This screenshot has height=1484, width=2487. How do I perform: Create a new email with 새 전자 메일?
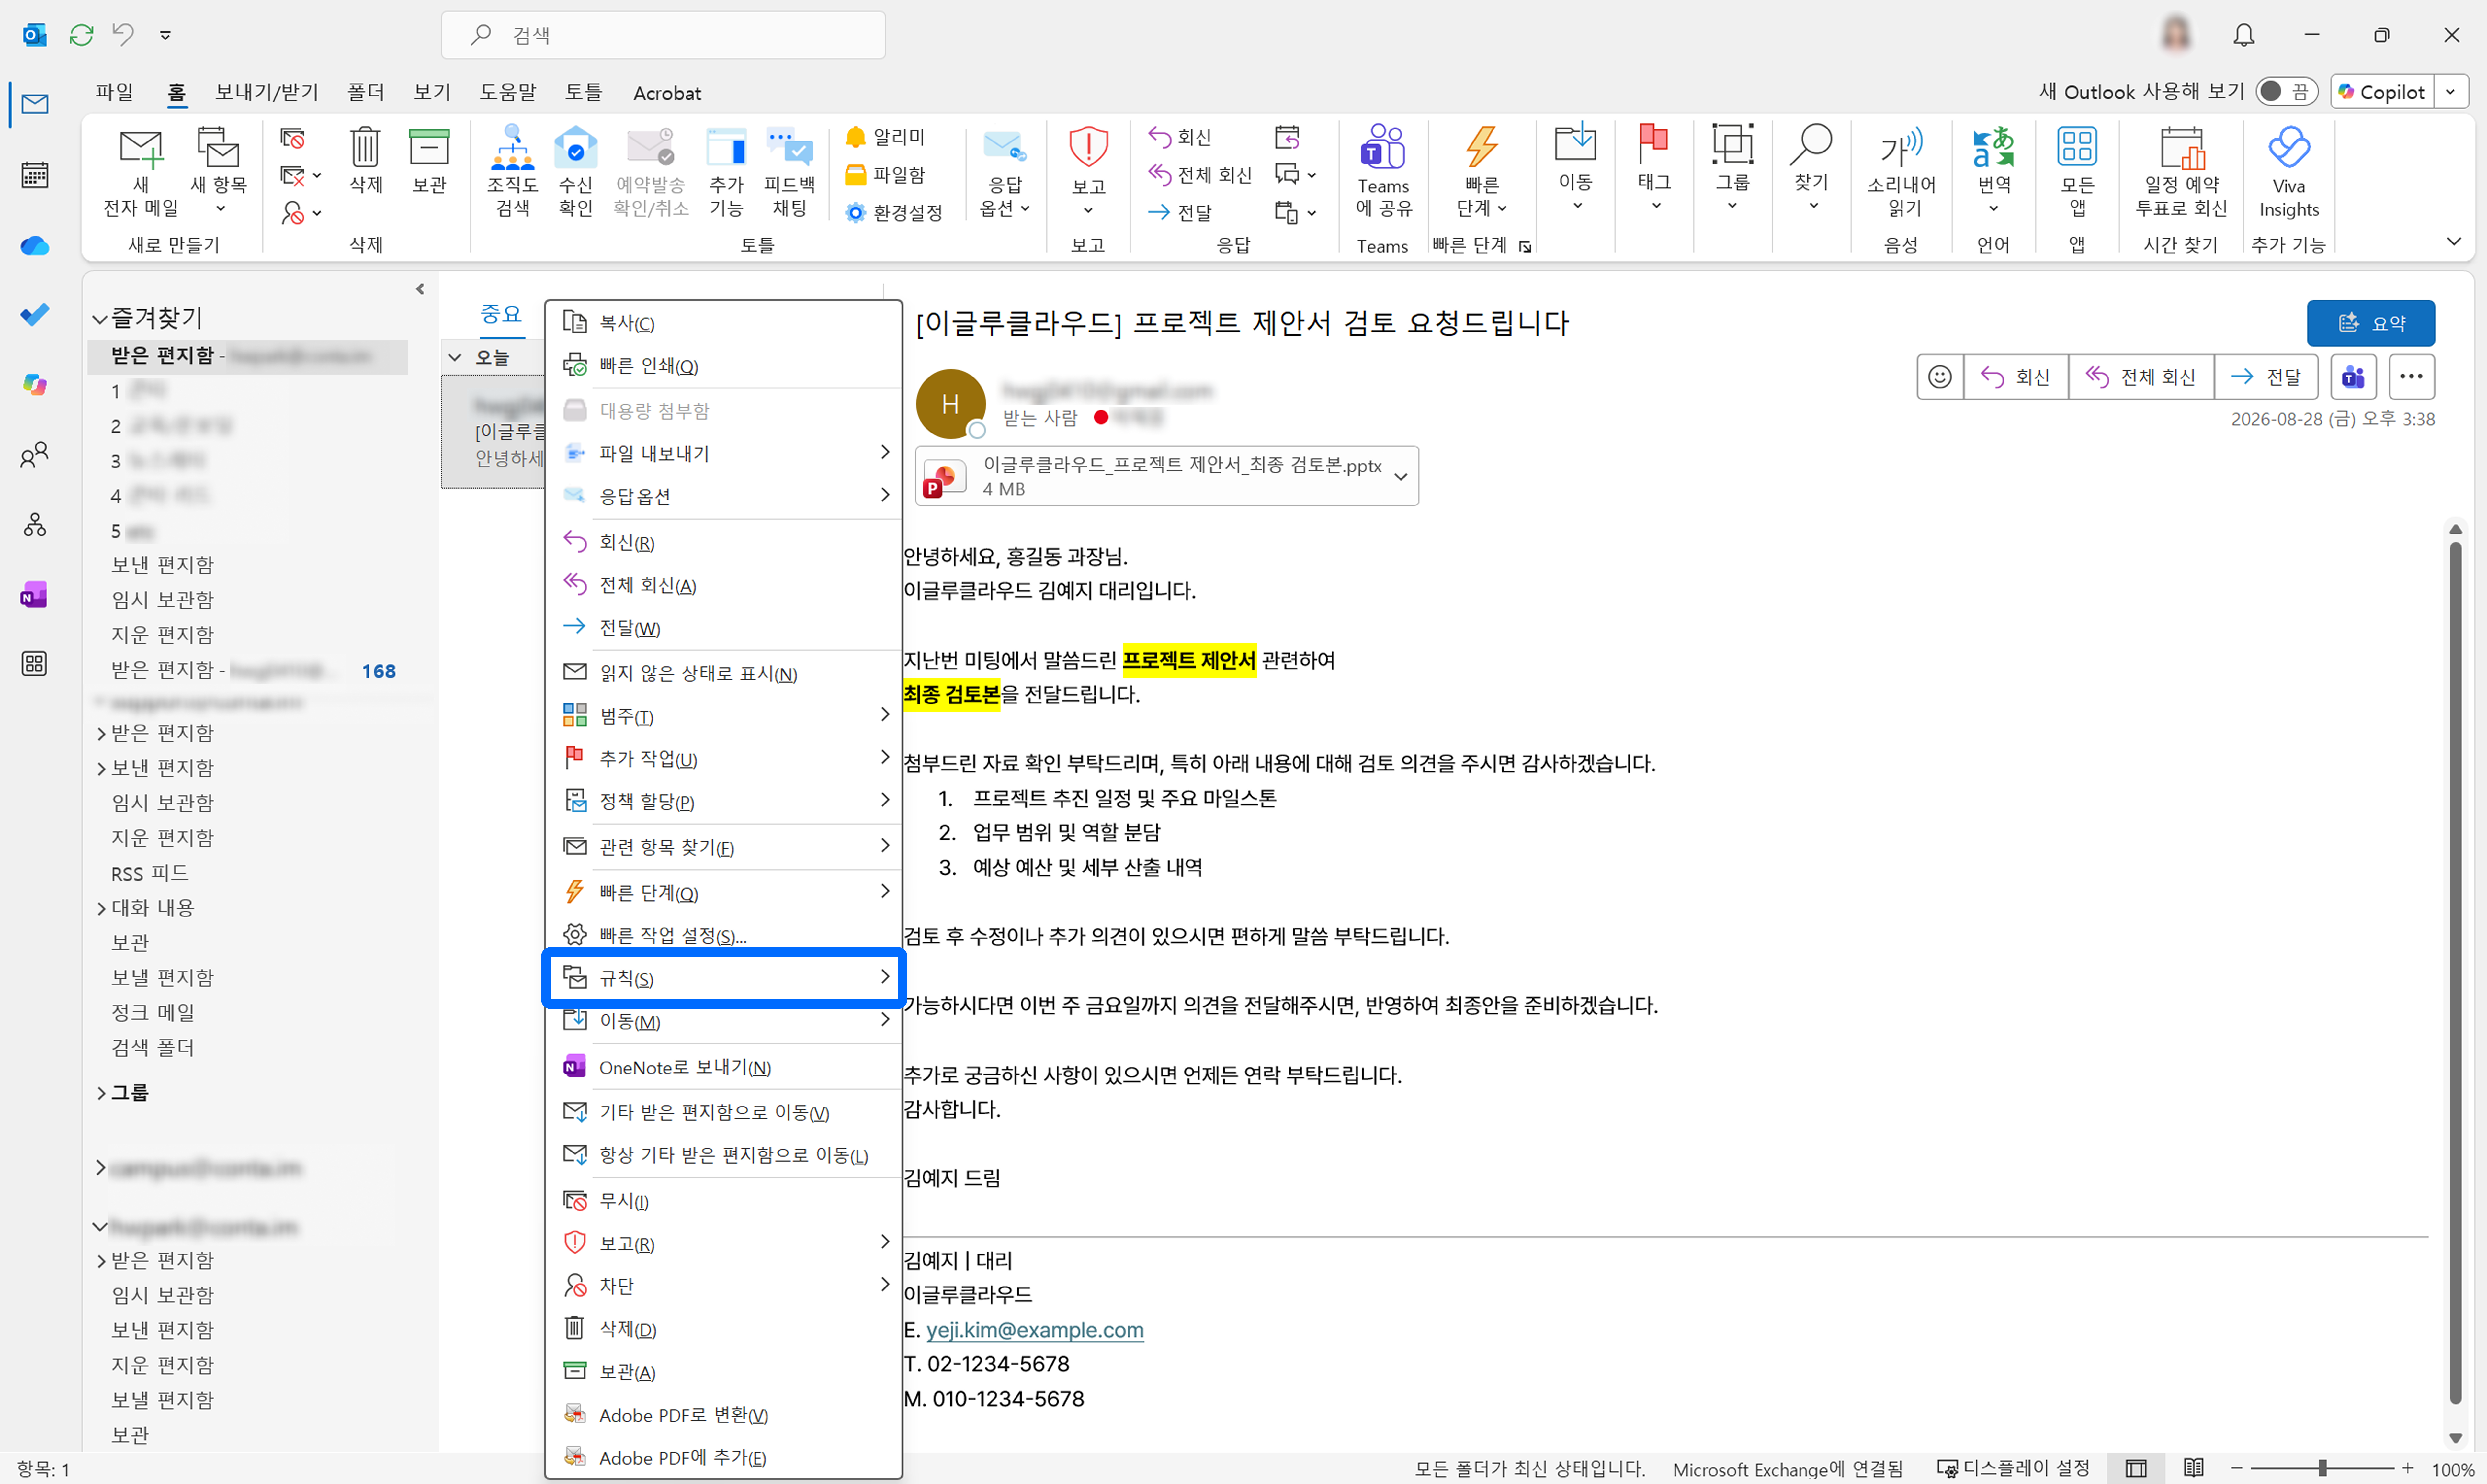coord(141,172)
